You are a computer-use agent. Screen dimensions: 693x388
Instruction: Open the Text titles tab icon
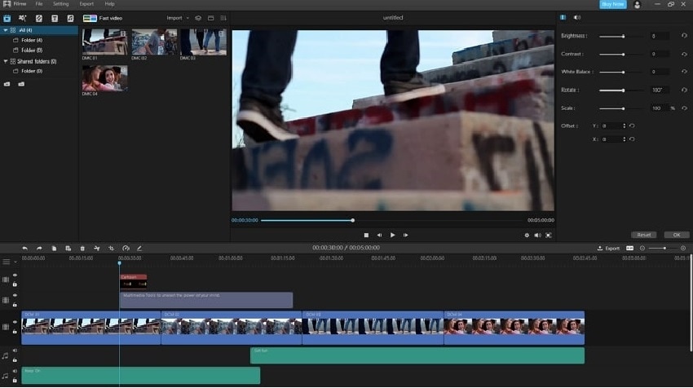click(x=55, y=18)
